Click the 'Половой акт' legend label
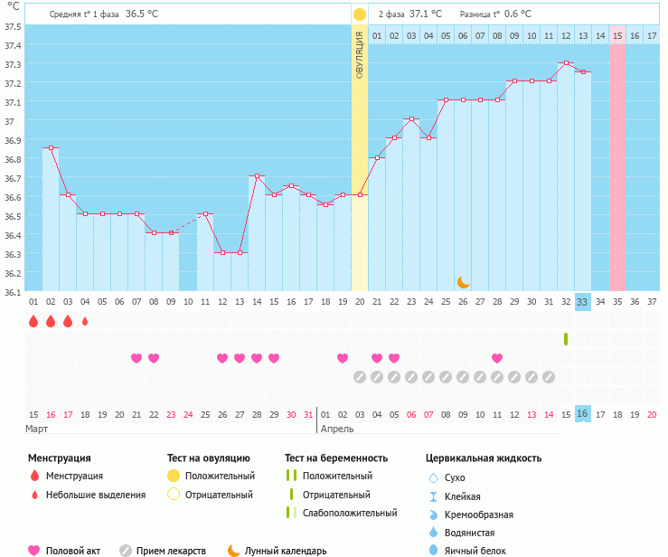 tap(72, 551)
